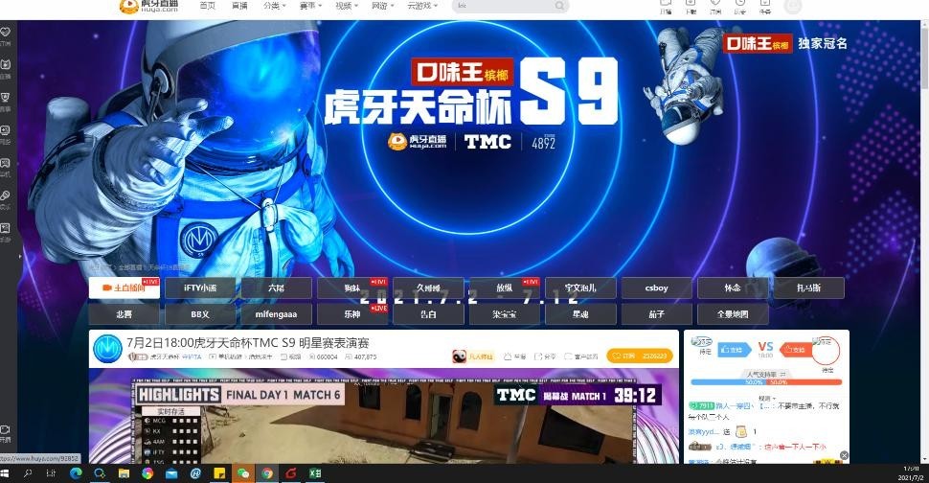Open the 首页 home navigation item
This screenshot has width=929, height=483.
208,6
